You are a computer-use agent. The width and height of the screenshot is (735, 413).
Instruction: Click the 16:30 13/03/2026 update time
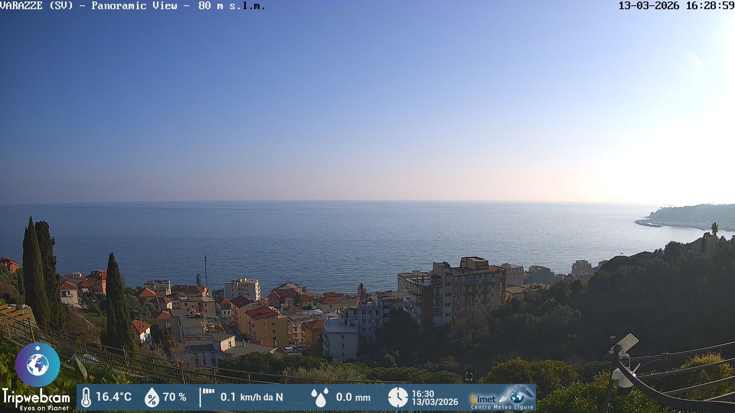coord(434,398)
